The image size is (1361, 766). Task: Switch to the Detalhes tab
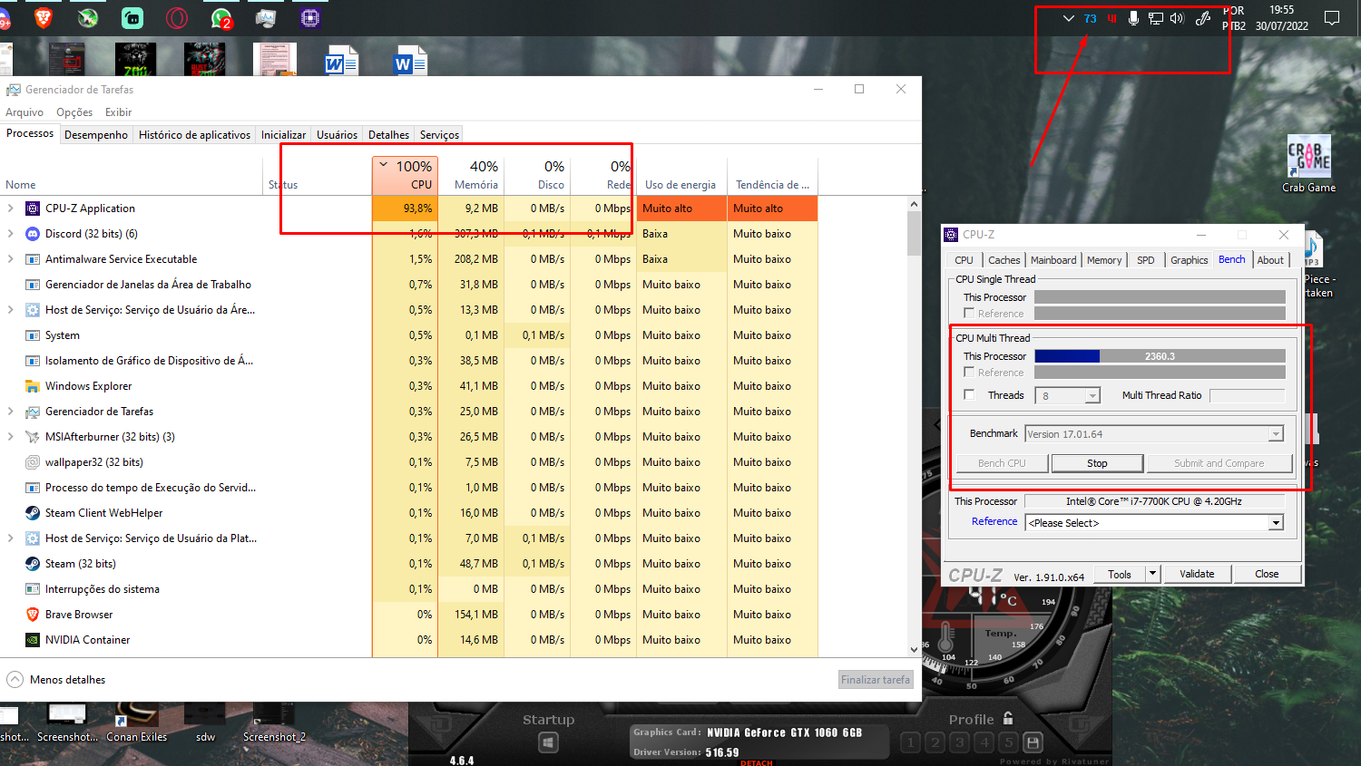coord(388,135)
